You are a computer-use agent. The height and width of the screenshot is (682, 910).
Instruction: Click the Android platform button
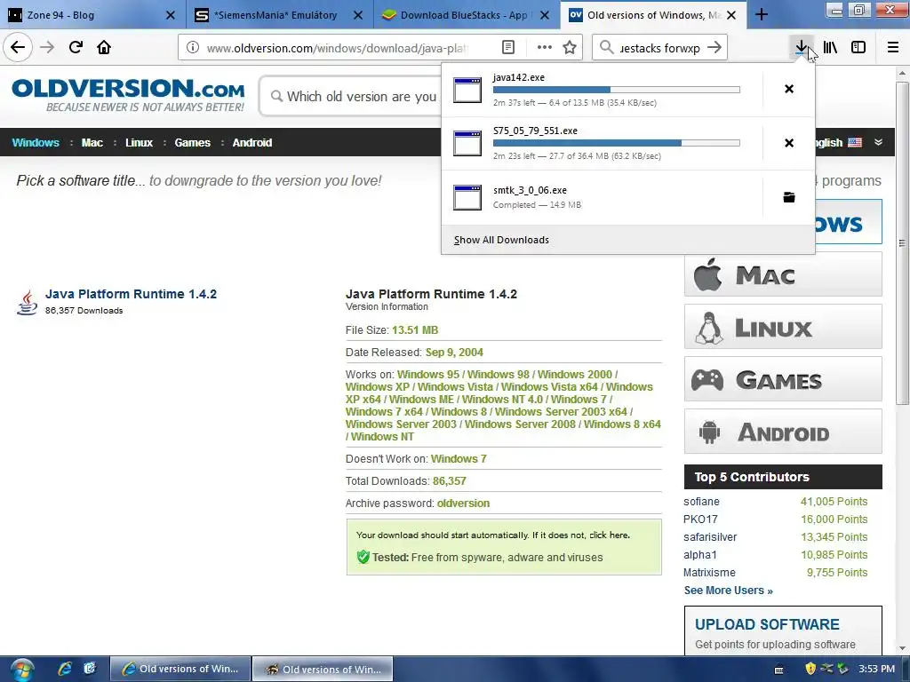pos(783,432)
